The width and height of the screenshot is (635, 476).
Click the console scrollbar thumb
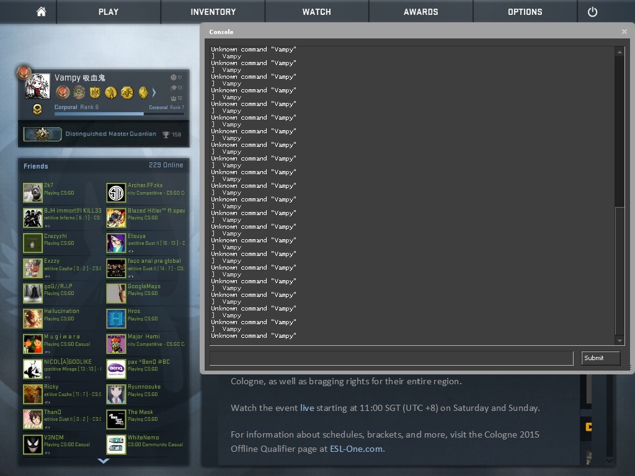(619, 271)
